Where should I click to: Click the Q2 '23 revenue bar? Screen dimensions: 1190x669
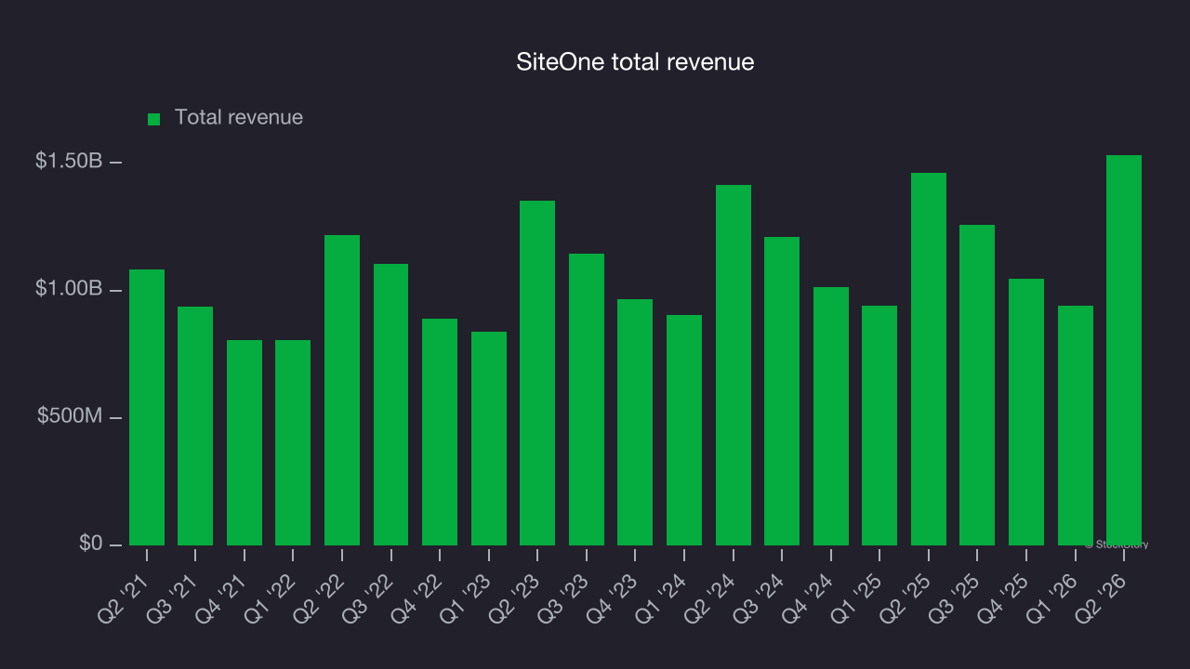tap(537, 373)
